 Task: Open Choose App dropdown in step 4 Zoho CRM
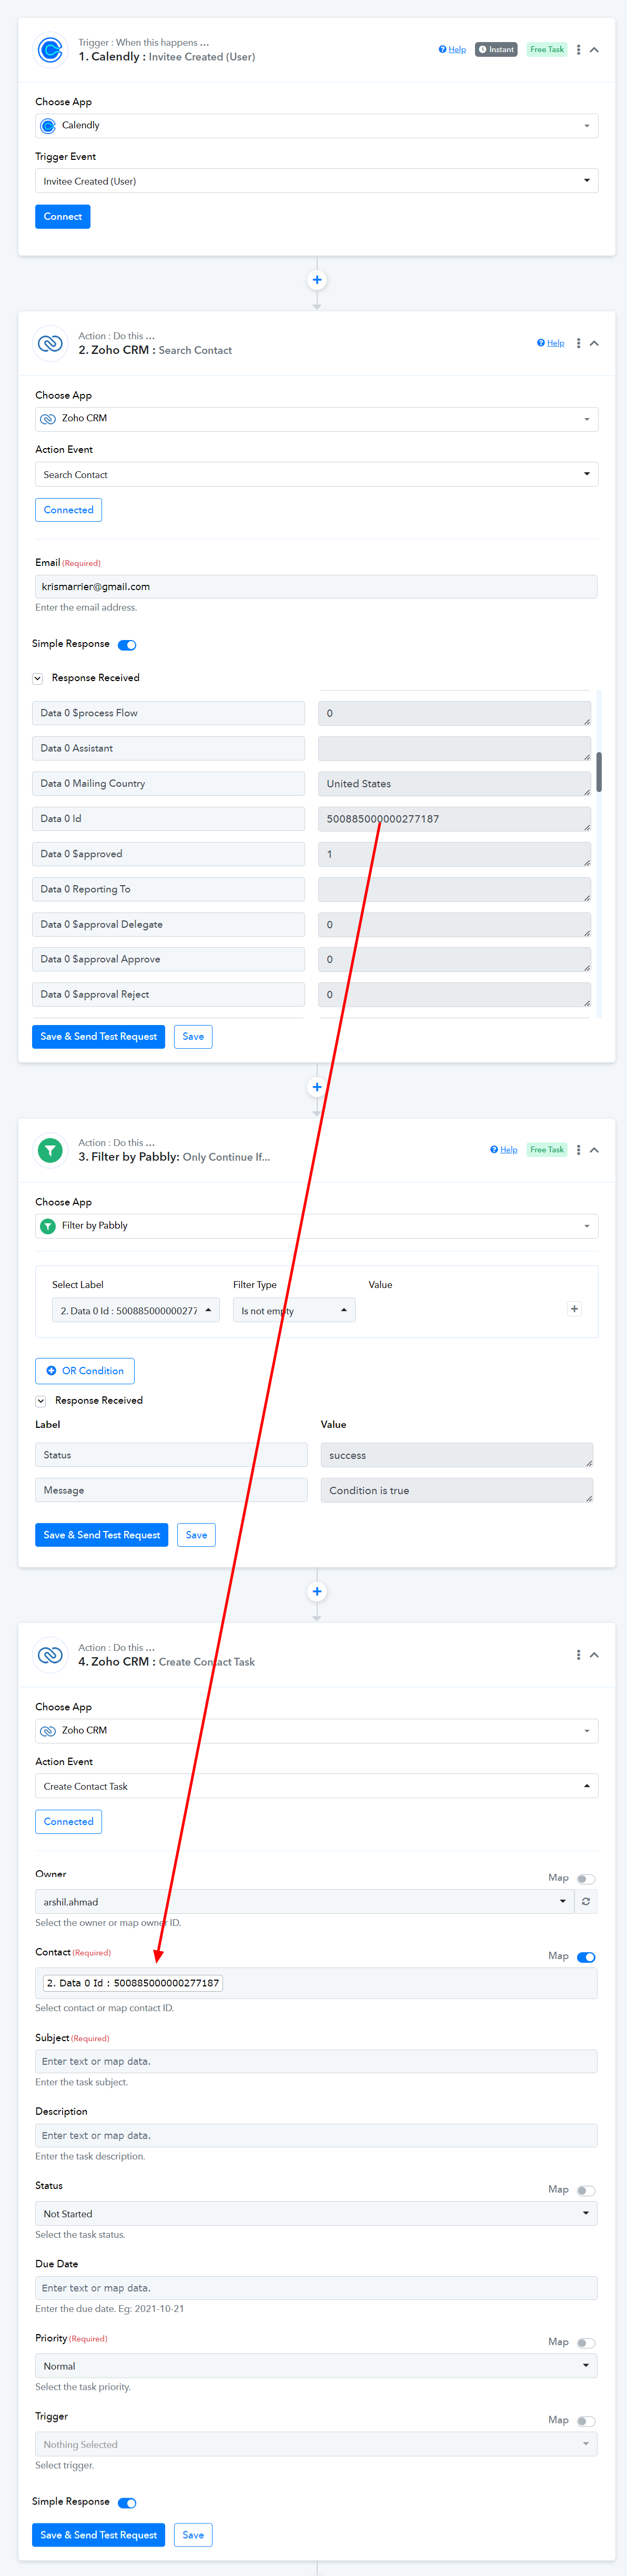point(317,1731)
